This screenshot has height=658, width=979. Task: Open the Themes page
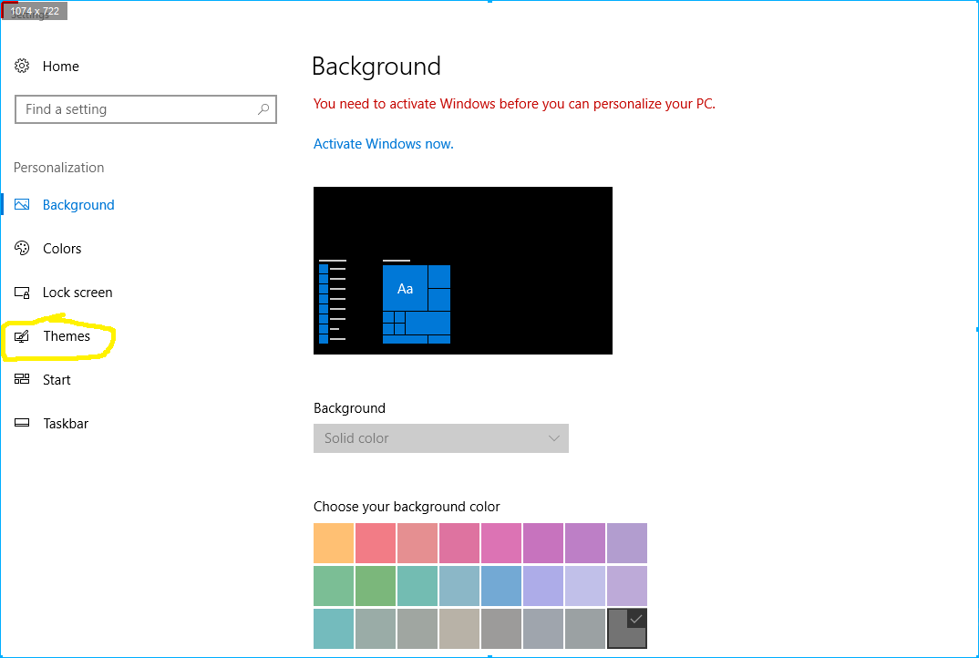[67, 336]
